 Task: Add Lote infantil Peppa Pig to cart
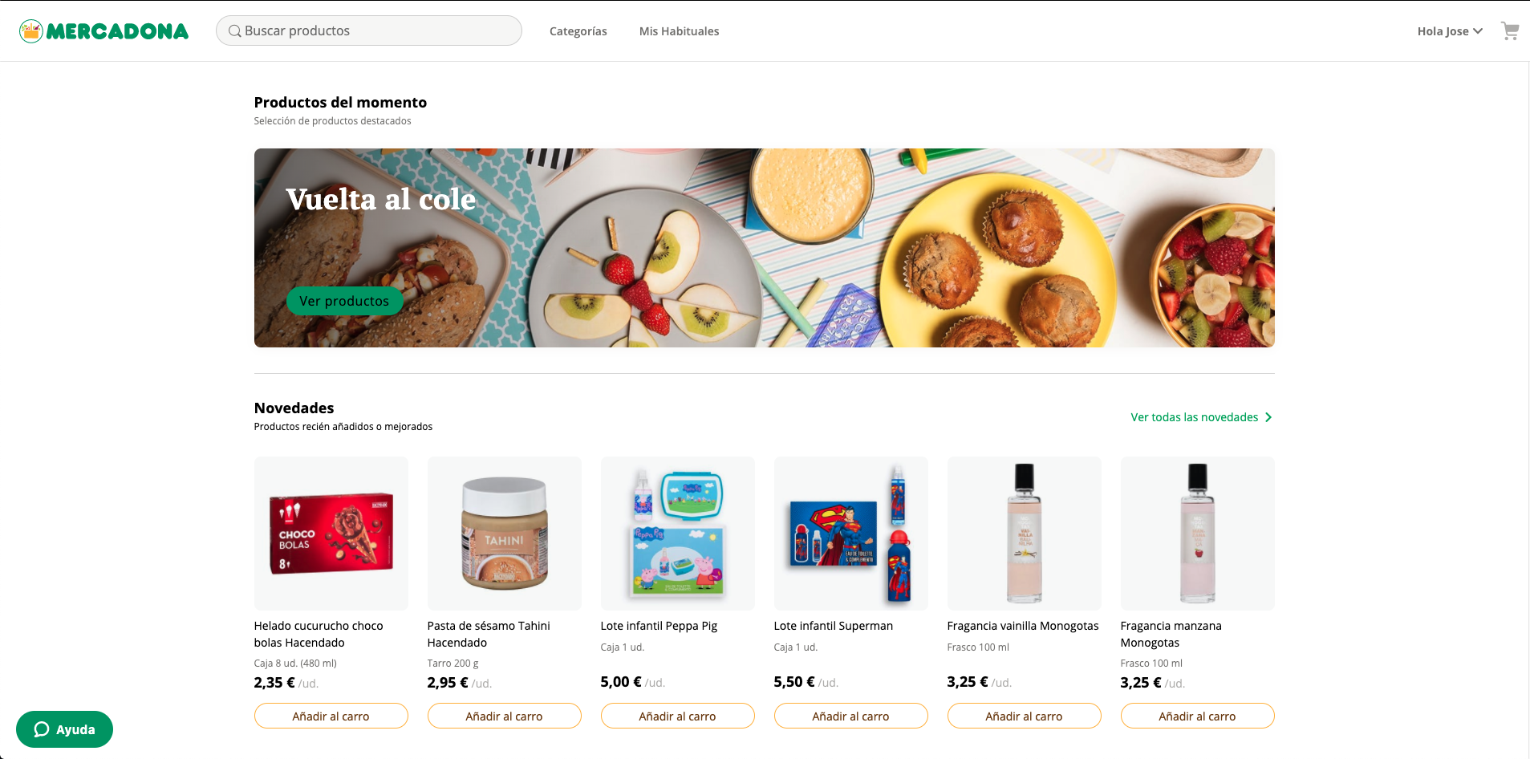coord(678,716)
